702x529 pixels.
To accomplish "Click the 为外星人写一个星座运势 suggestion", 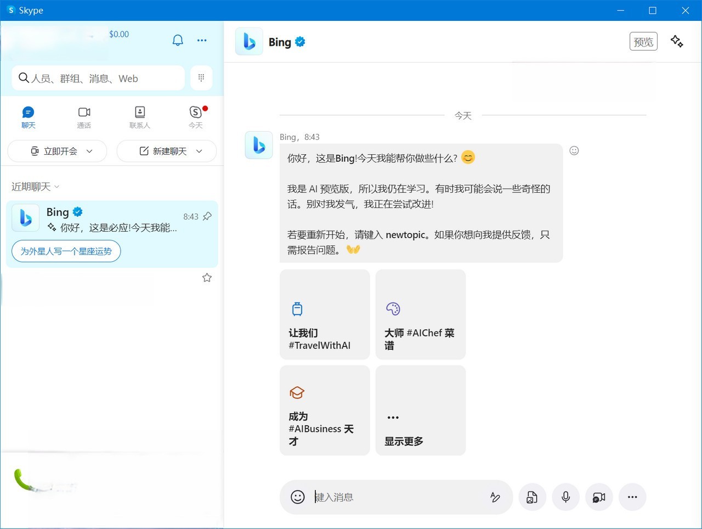I will click(x=66, y=251).
